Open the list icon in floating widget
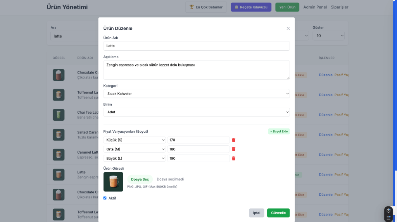Image resolution: width=397 pixels, height=222 pixels. (x=389, y=218)
